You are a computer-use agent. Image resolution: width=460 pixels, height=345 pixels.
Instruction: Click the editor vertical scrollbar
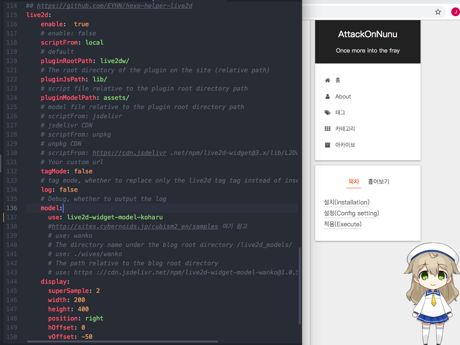click(x=300, y=285)
